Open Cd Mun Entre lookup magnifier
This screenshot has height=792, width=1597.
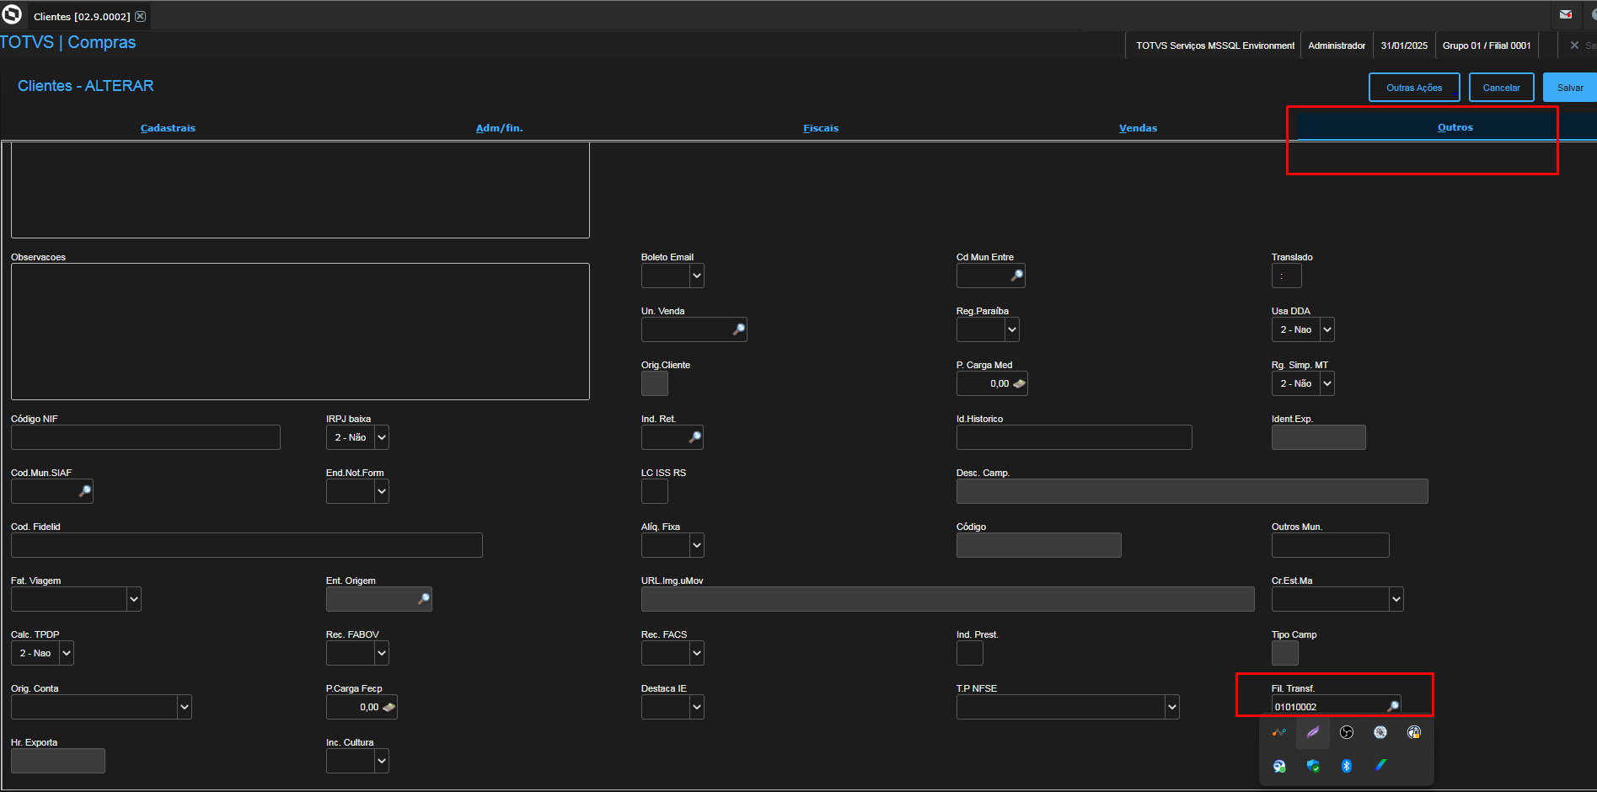(1017, 276)
